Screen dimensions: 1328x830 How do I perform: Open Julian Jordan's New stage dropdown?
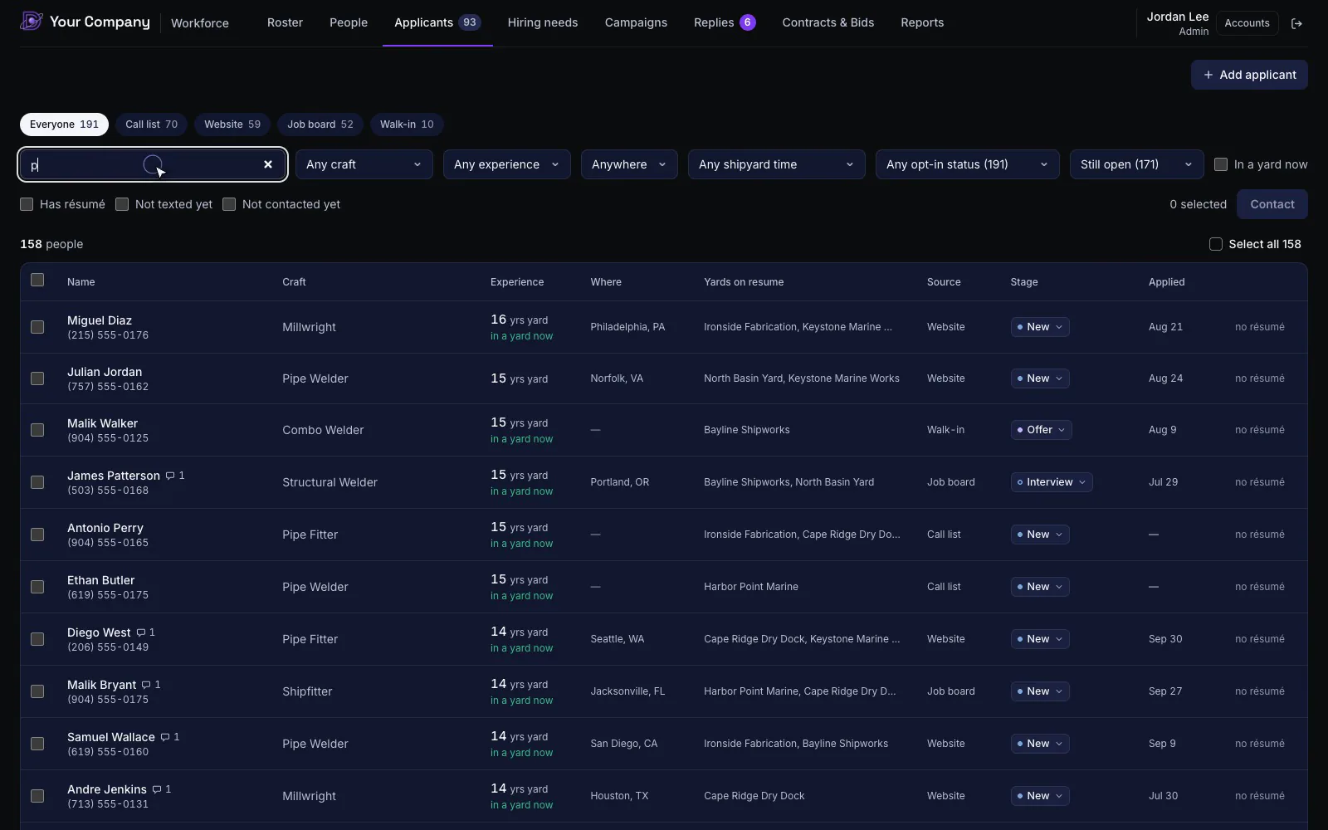click(1040, 378)
